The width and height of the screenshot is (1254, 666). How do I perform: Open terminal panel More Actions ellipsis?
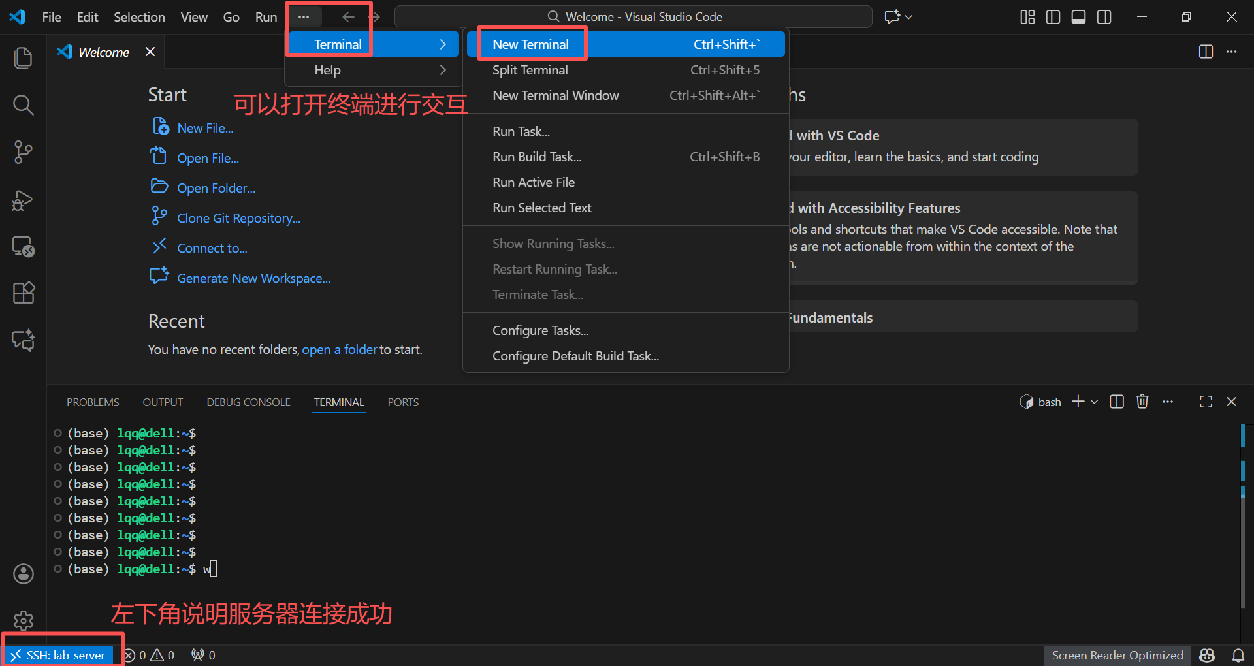click(1168, 402)
